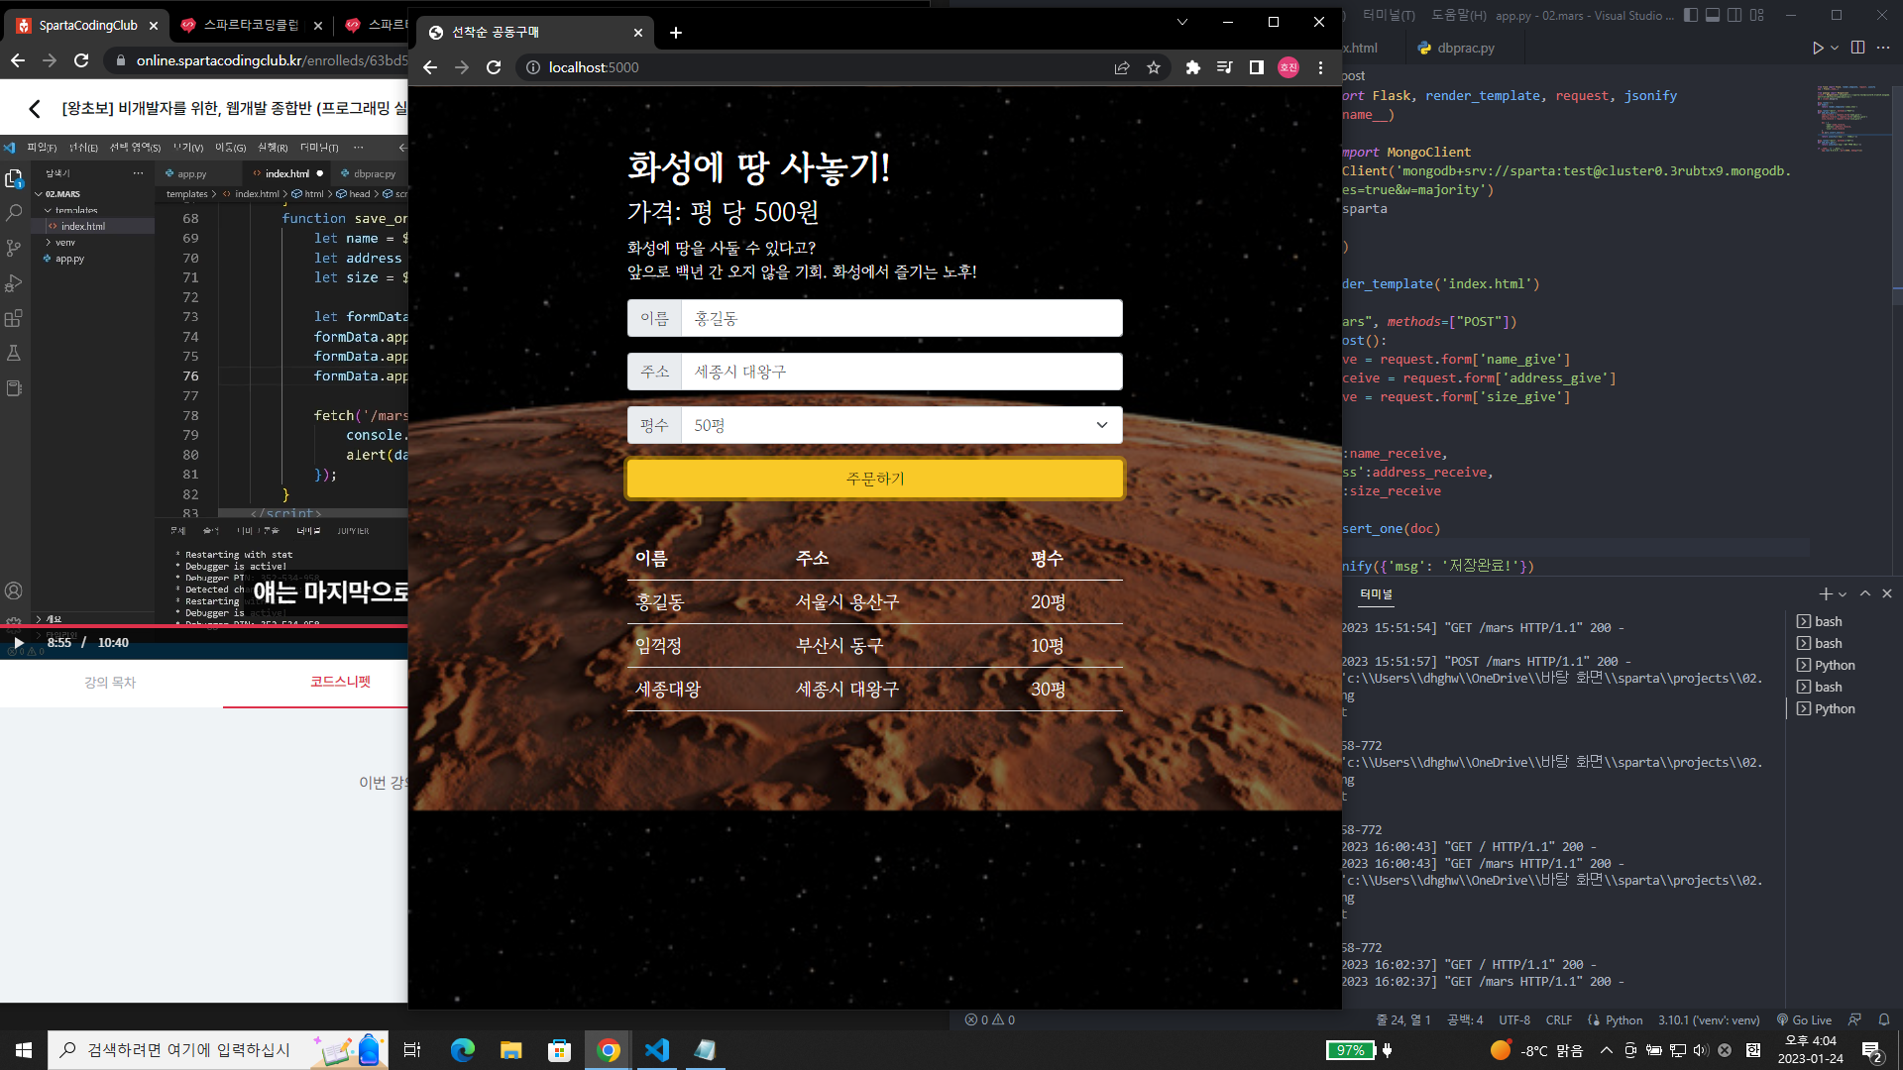Close the SpartaCodingClub browser tab
The width and height of the screenshot is (1903, 1070).
coord(154,26)
